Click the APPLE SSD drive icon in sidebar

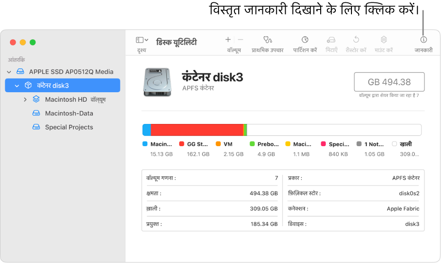(20, 71)
